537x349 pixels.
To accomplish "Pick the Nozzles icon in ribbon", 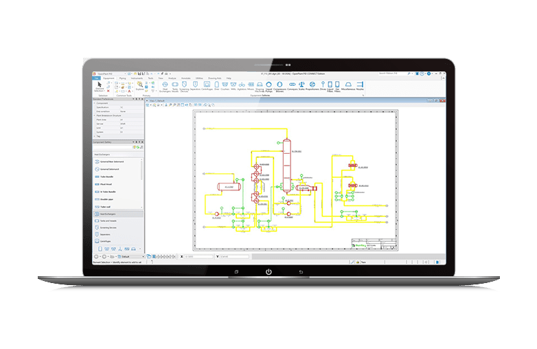I will 361,85.
